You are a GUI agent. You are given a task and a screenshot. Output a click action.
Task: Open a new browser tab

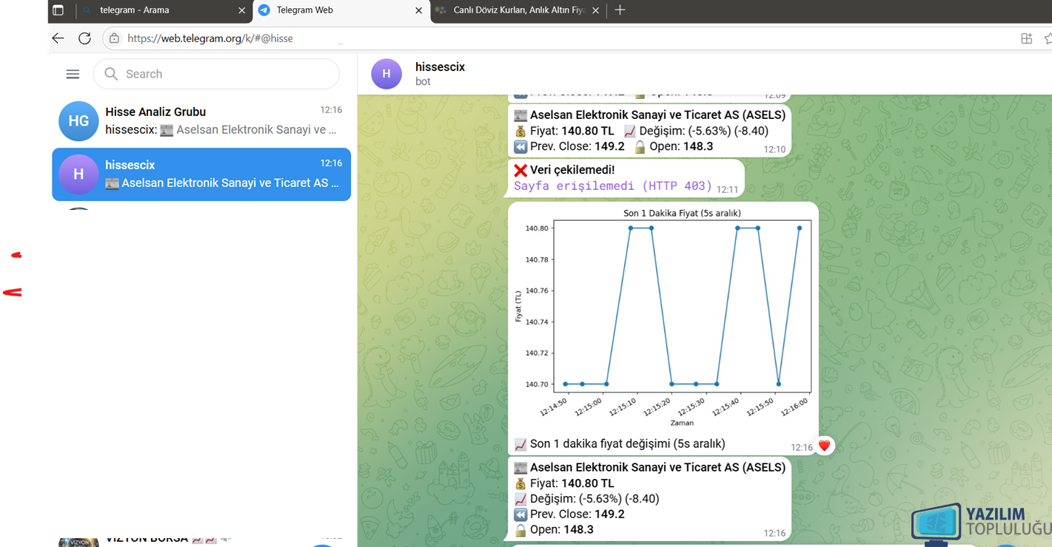point(620,10)
